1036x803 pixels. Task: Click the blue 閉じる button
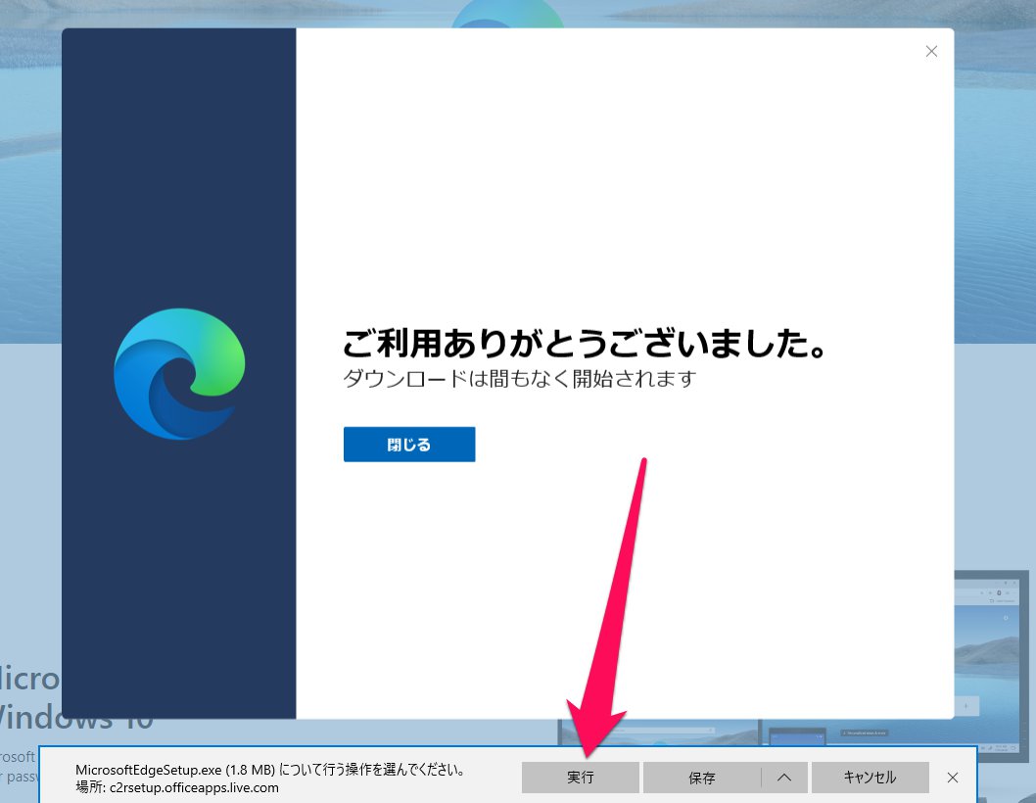[408, 444]
